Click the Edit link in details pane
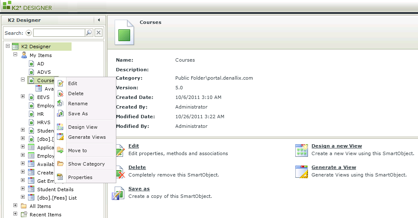Viewport: 418px width, 218px height. tap(133, 146)
